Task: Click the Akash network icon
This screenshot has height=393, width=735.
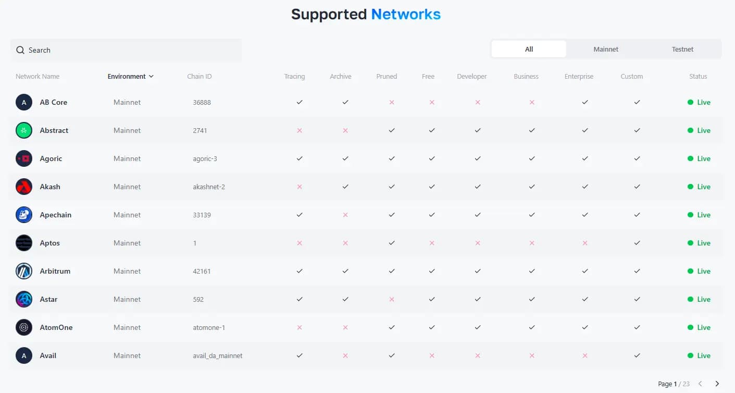Action: 23,187
